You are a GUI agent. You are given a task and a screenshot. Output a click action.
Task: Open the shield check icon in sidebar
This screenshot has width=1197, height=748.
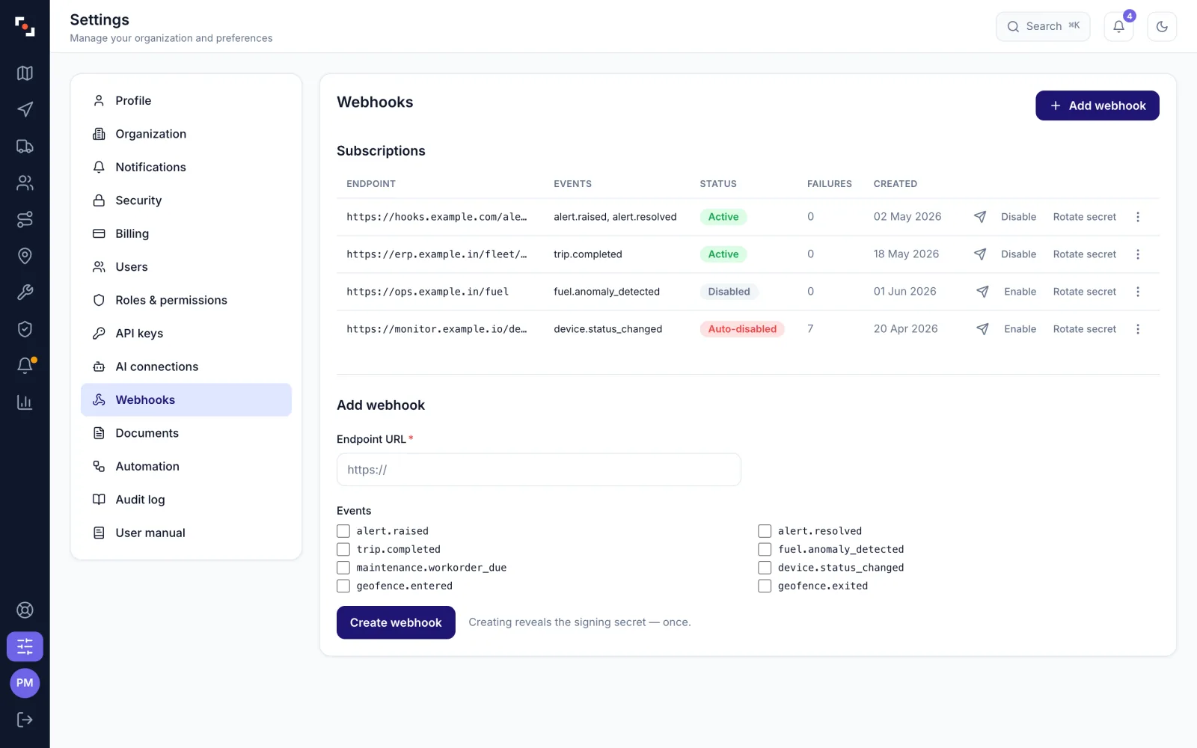click(x=25, y=329)
